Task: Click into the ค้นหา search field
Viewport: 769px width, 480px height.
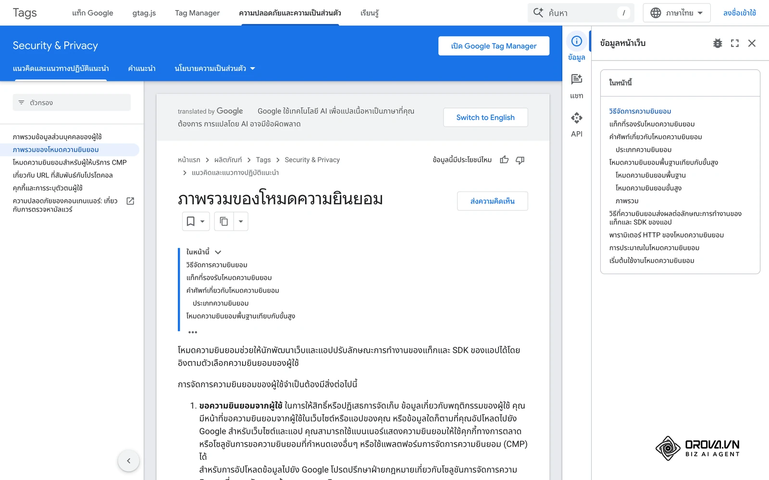Action: (581, 13)
